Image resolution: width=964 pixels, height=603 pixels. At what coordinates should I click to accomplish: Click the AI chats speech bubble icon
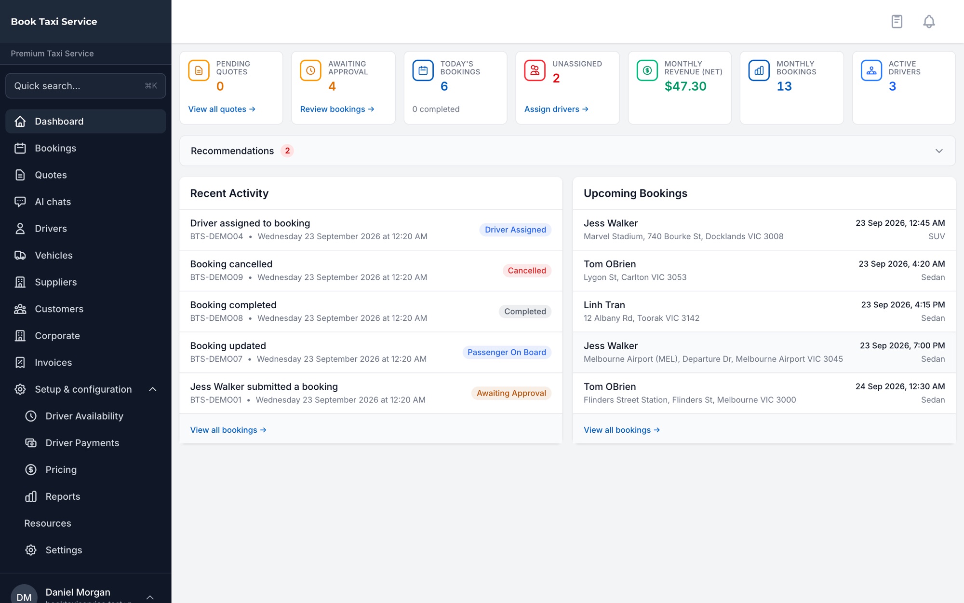20,202
